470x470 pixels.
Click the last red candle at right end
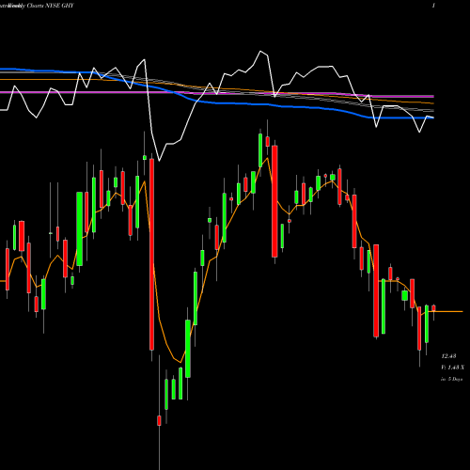[x=433, y=308]
